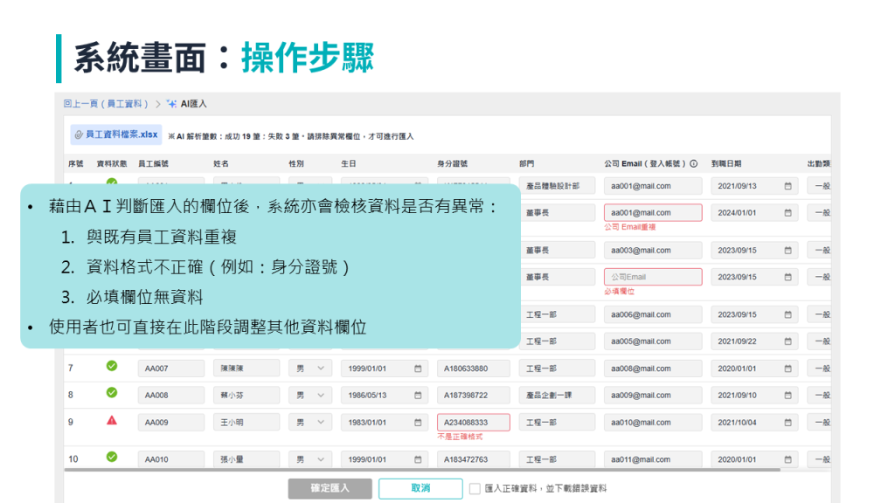Click paperclip icon on 員工資料檔案.xlsx
Screen dimensions: 895x503
79,134
